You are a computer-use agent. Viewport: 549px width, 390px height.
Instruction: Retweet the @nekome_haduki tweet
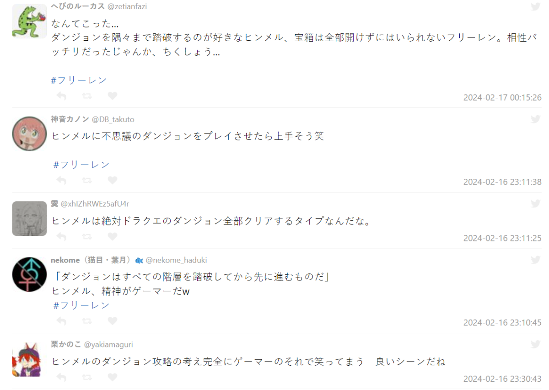point(87,321)
